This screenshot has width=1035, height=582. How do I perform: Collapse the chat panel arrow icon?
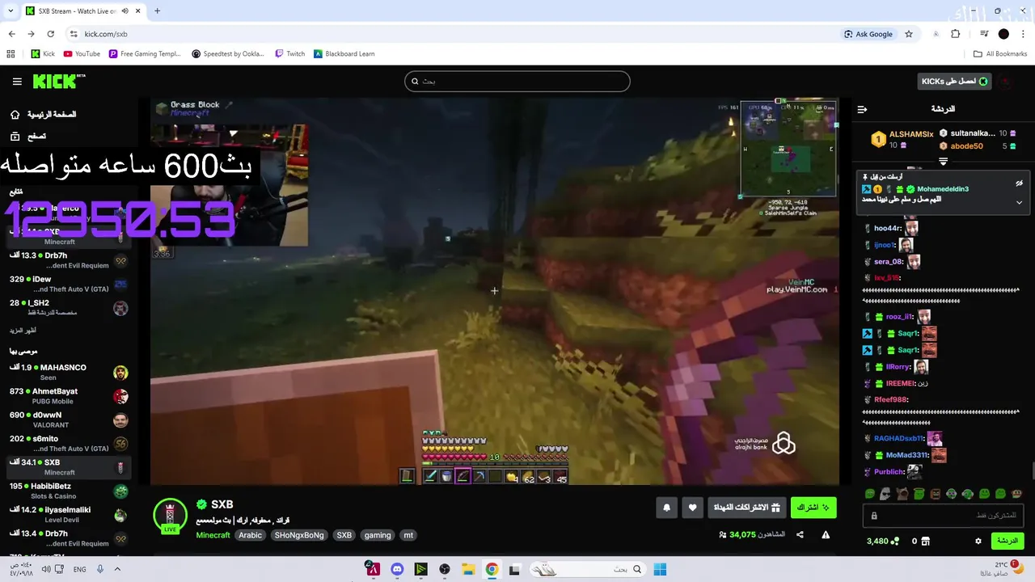[x=862, y=109]
